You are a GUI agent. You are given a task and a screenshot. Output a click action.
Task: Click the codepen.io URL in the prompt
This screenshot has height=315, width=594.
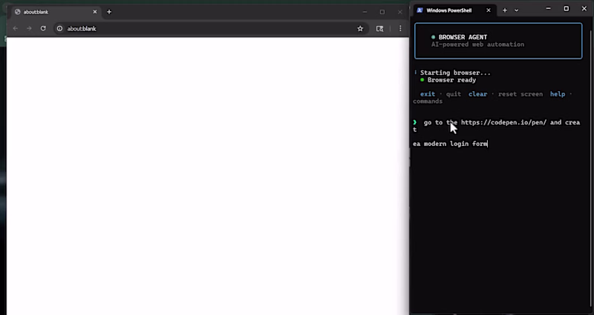coord(504,122)
